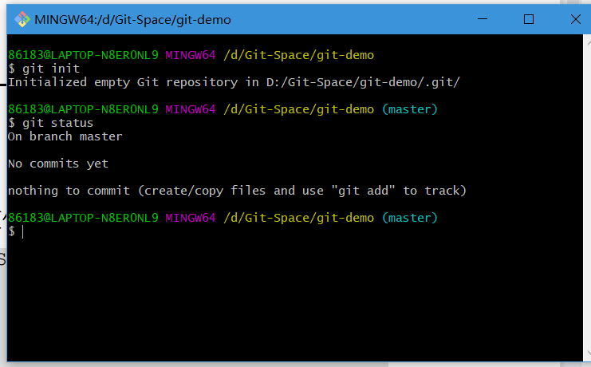Click the yellow path in the second prompt

[298, 109]
